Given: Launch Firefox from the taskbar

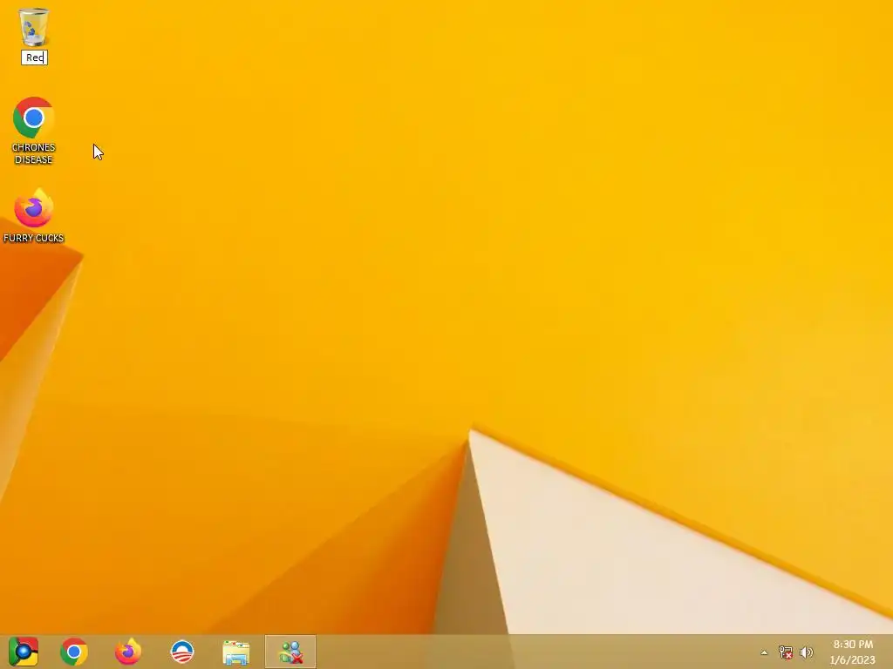Looking at the screenshot, I should tap(128, 652).
